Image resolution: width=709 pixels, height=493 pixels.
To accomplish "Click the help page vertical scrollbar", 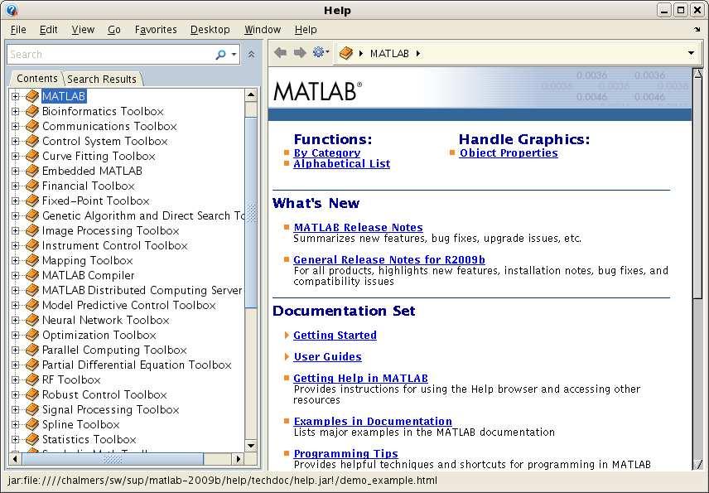I will 697,188.
